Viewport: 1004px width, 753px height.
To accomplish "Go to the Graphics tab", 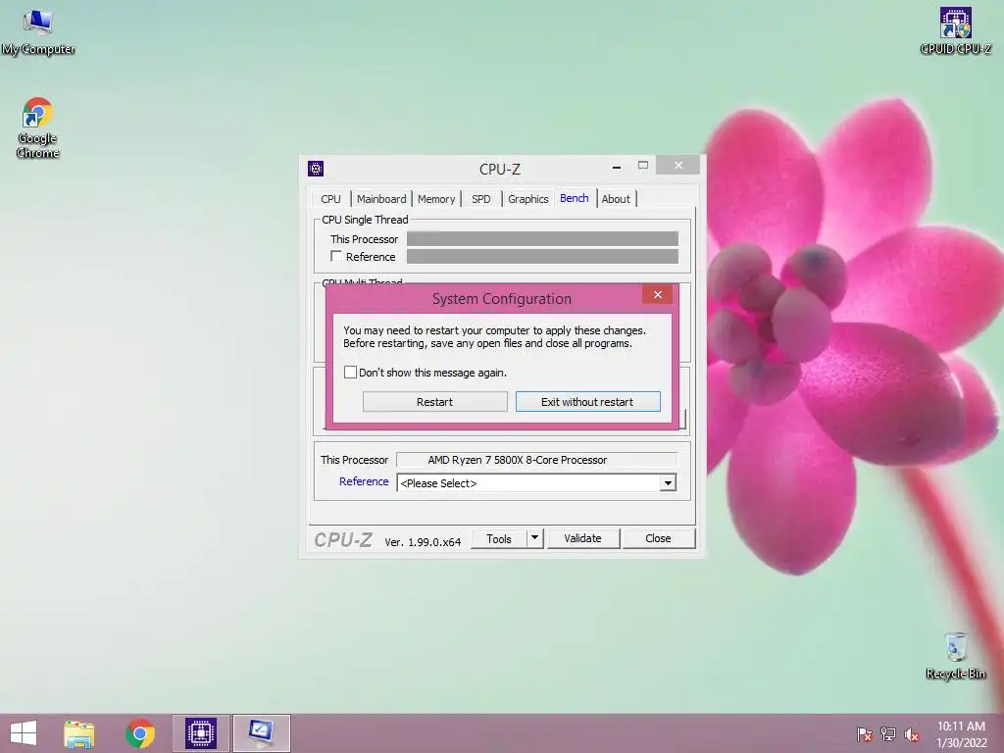I will pyautogui.click(x=528, y=199).
